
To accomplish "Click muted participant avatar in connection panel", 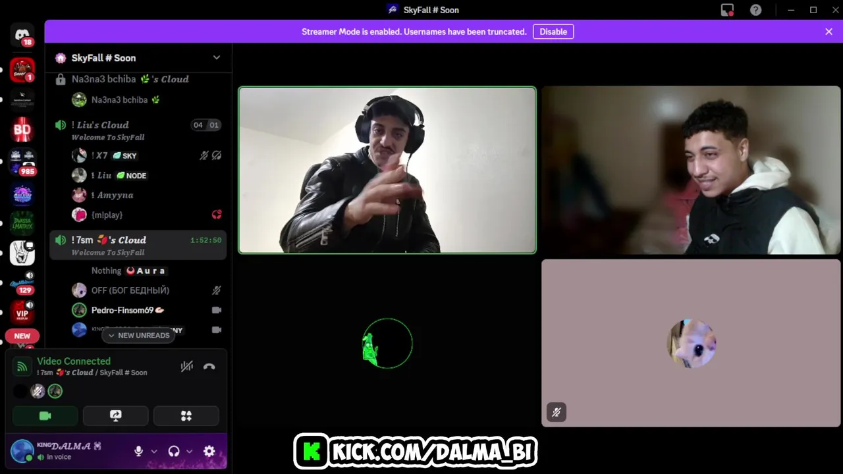I will pos(38,391).
